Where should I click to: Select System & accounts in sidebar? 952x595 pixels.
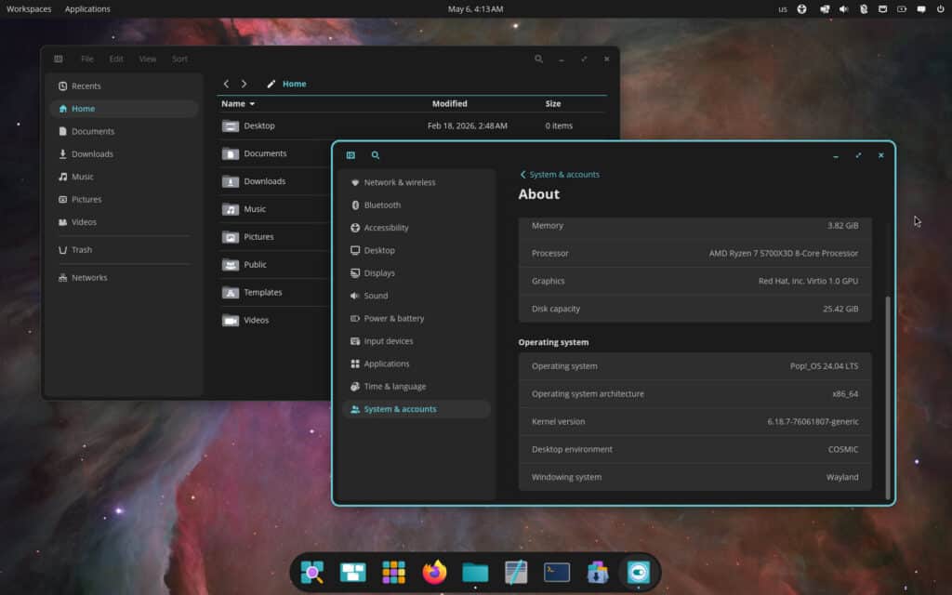416,409
